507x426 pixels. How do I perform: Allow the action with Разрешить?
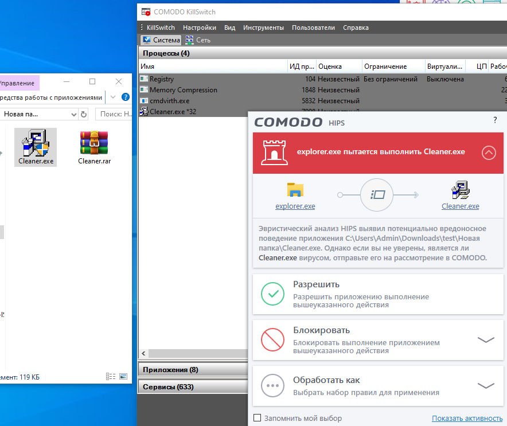point(378,294)
